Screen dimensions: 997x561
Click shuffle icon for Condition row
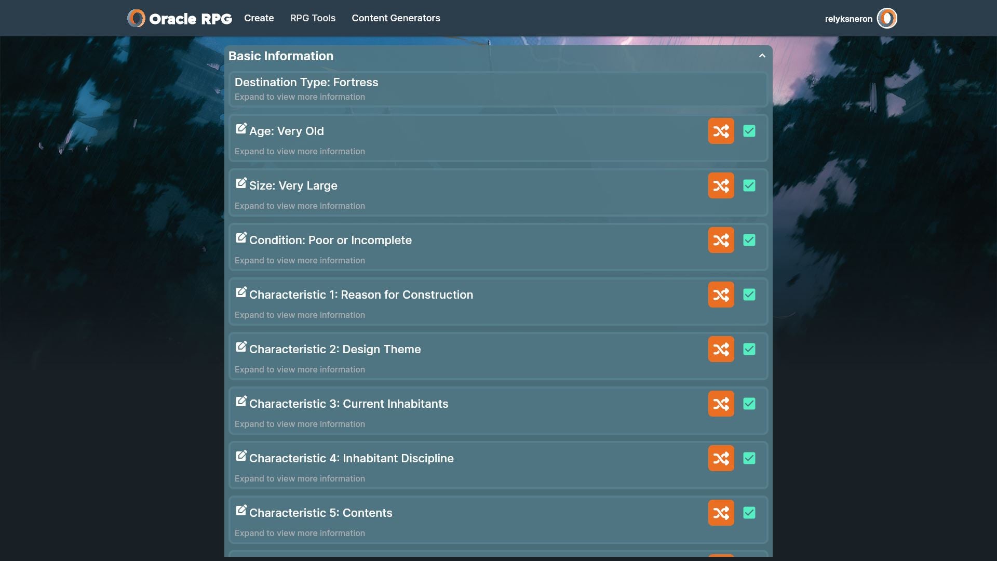[721, 240]
